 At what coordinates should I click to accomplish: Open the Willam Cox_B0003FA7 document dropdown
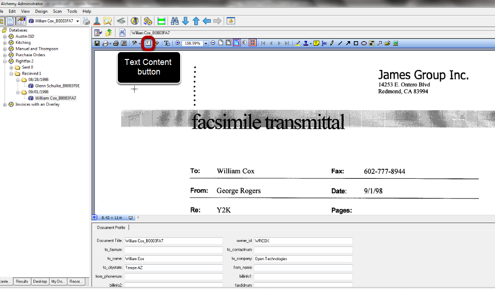point(77,21)
